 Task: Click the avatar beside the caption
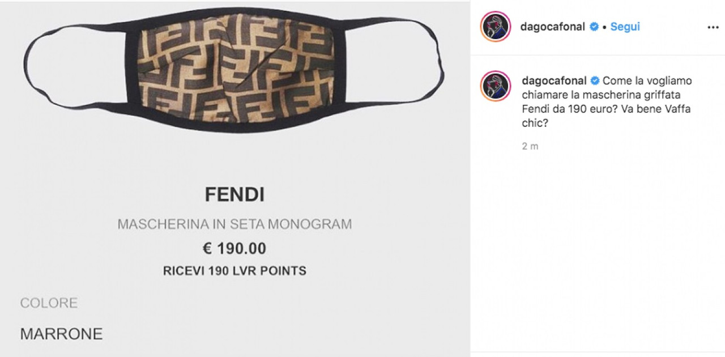click(x=496, y=86)
